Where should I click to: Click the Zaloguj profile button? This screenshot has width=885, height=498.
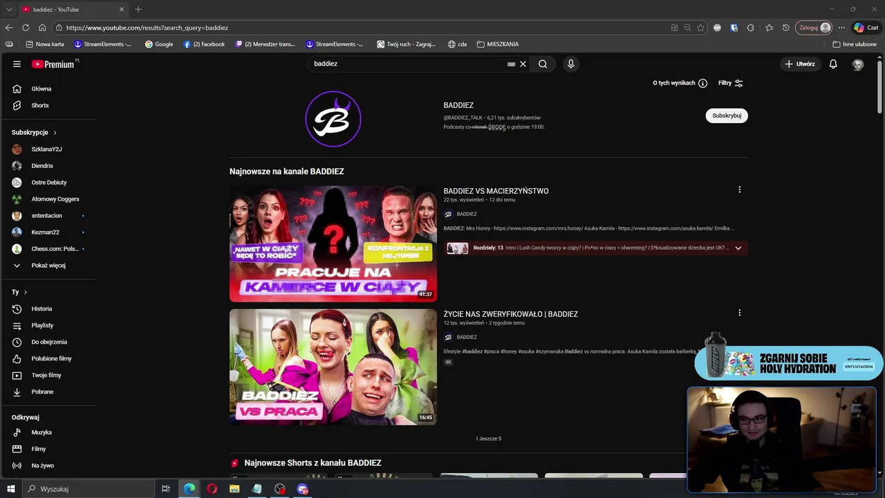pyautogui.click(x=814, y=28)
